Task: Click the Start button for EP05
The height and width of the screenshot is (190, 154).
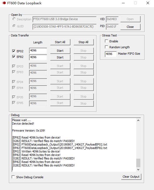Action: click(60, 96)
